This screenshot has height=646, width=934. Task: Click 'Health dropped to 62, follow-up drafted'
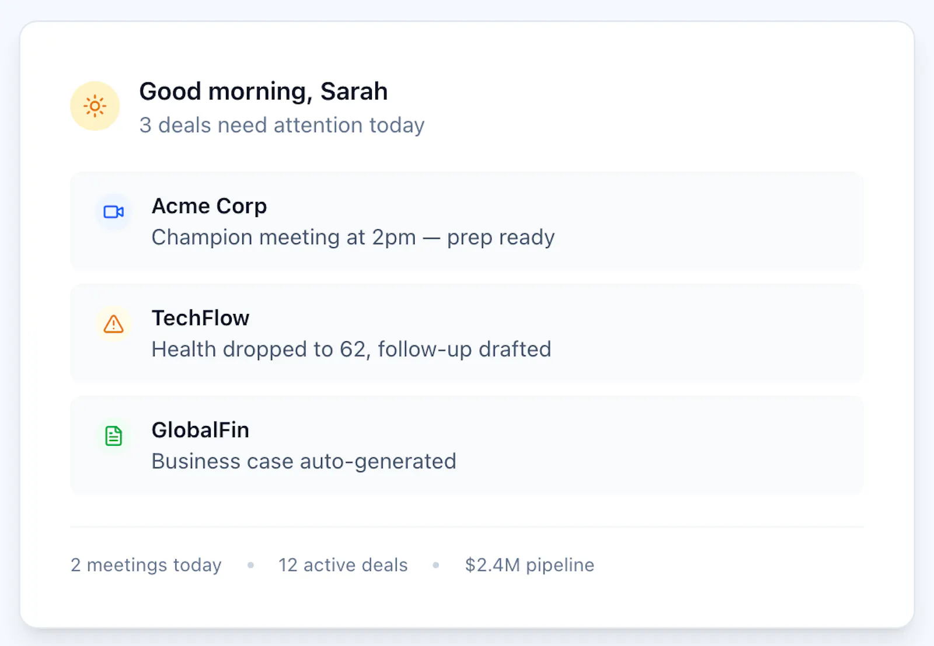(351, 350)
